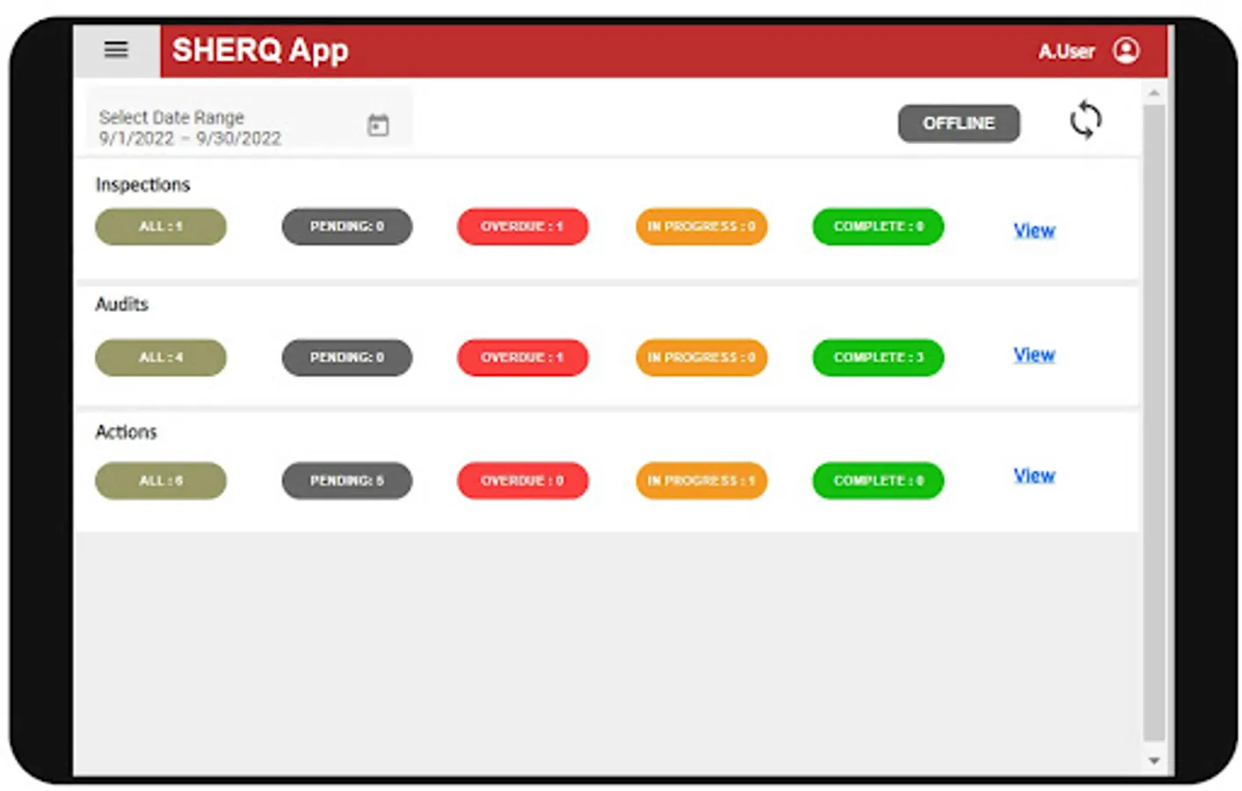
Task: Click COMPLETE : 0 under Inspections
Action: [x=876, y=227]
